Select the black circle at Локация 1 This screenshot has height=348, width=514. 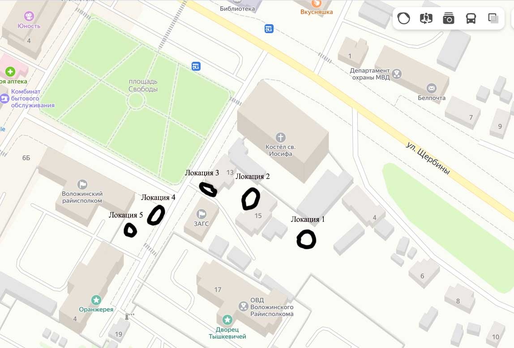pyautogui.click(x=306, y=239)
